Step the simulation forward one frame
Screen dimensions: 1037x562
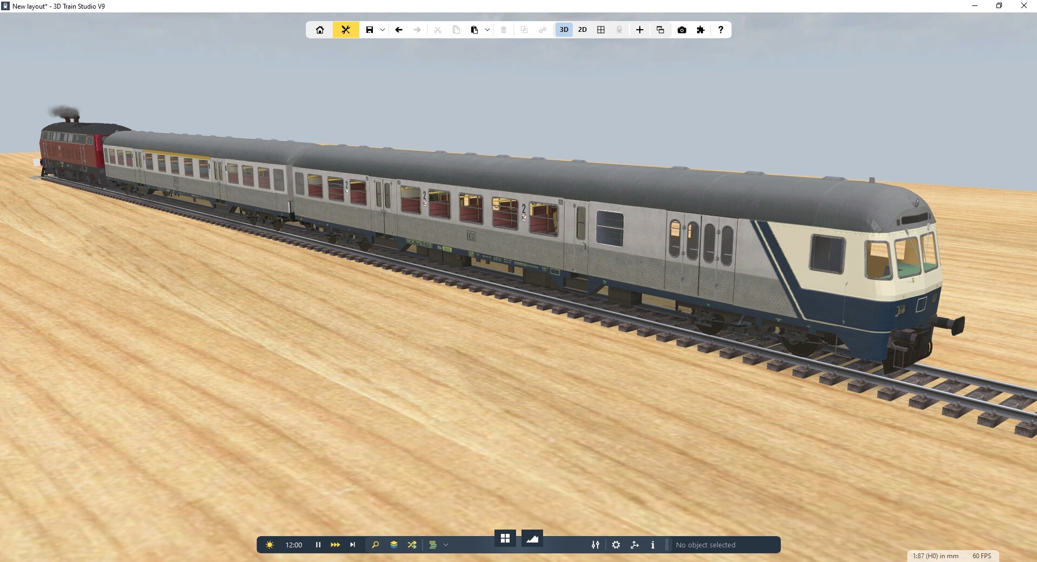(x=353, y=545)
